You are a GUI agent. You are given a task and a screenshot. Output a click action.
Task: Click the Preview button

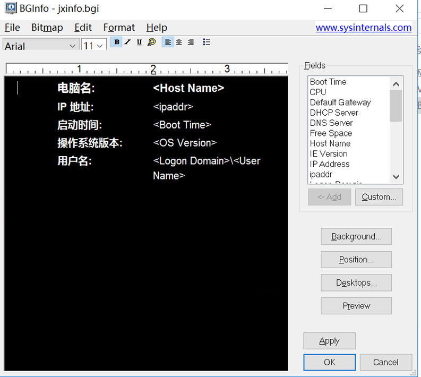(x=356, y=306)
